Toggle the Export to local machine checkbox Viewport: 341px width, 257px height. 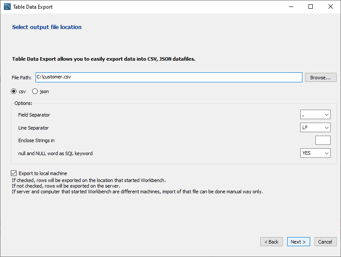[14, 173]
